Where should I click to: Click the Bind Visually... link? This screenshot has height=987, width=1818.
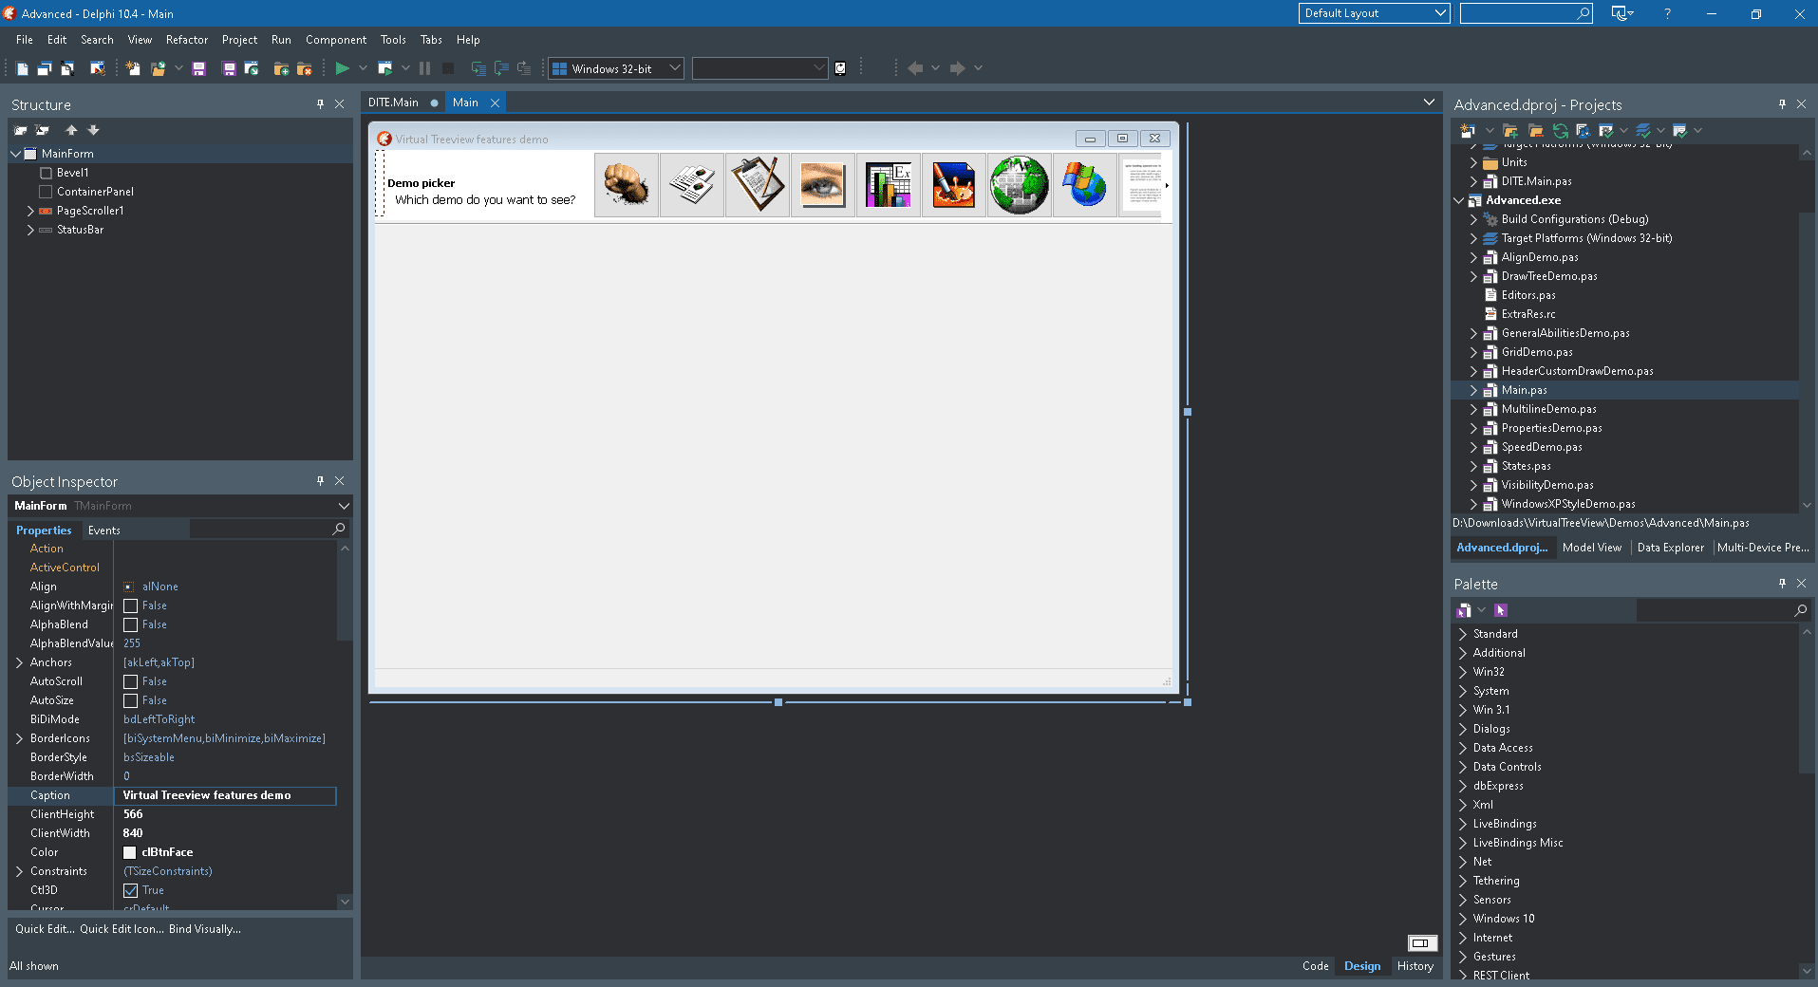205,929
